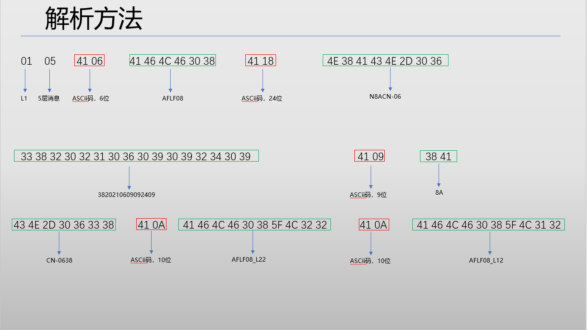This screenshot has height=330, width=587.
Task: Select the green box containing 41 46 4C 46 30 38
Action: (172, 60)
